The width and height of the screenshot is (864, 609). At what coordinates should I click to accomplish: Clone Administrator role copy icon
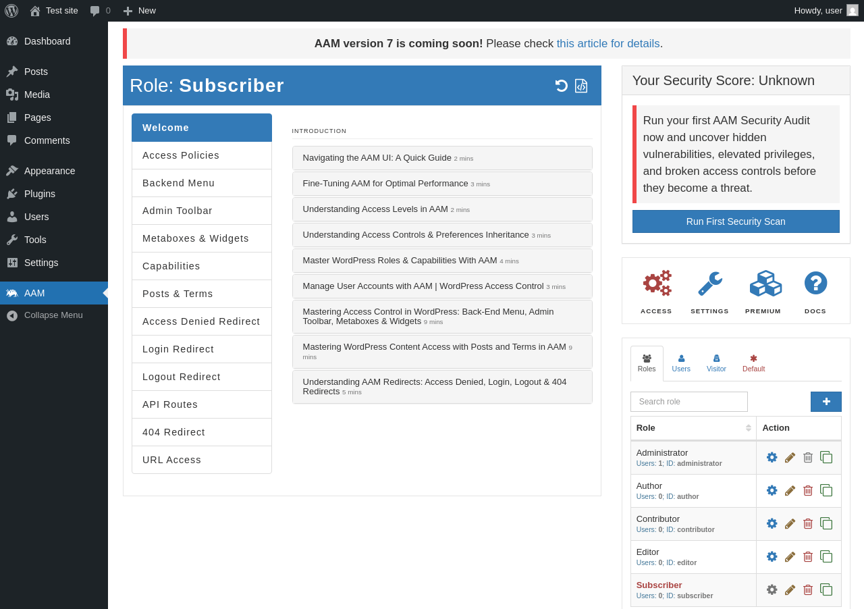826,457
